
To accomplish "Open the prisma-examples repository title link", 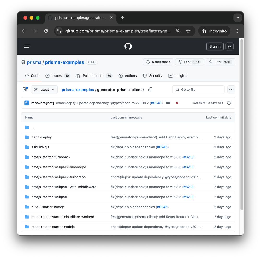I will click(64, 62).
